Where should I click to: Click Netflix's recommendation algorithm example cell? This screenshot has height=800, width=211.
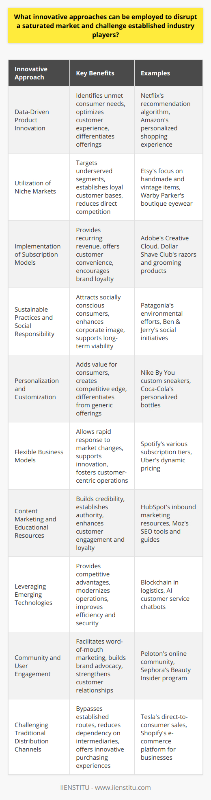click(x=168, y=120)
